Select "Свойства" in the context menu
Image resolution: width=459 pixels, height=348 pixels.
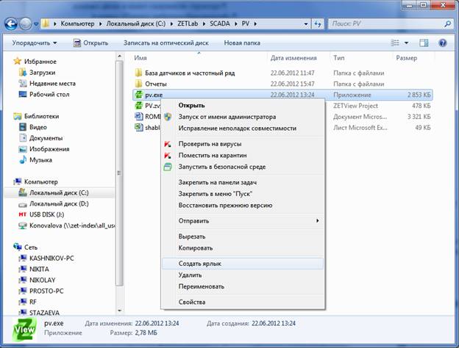(192, 302)
